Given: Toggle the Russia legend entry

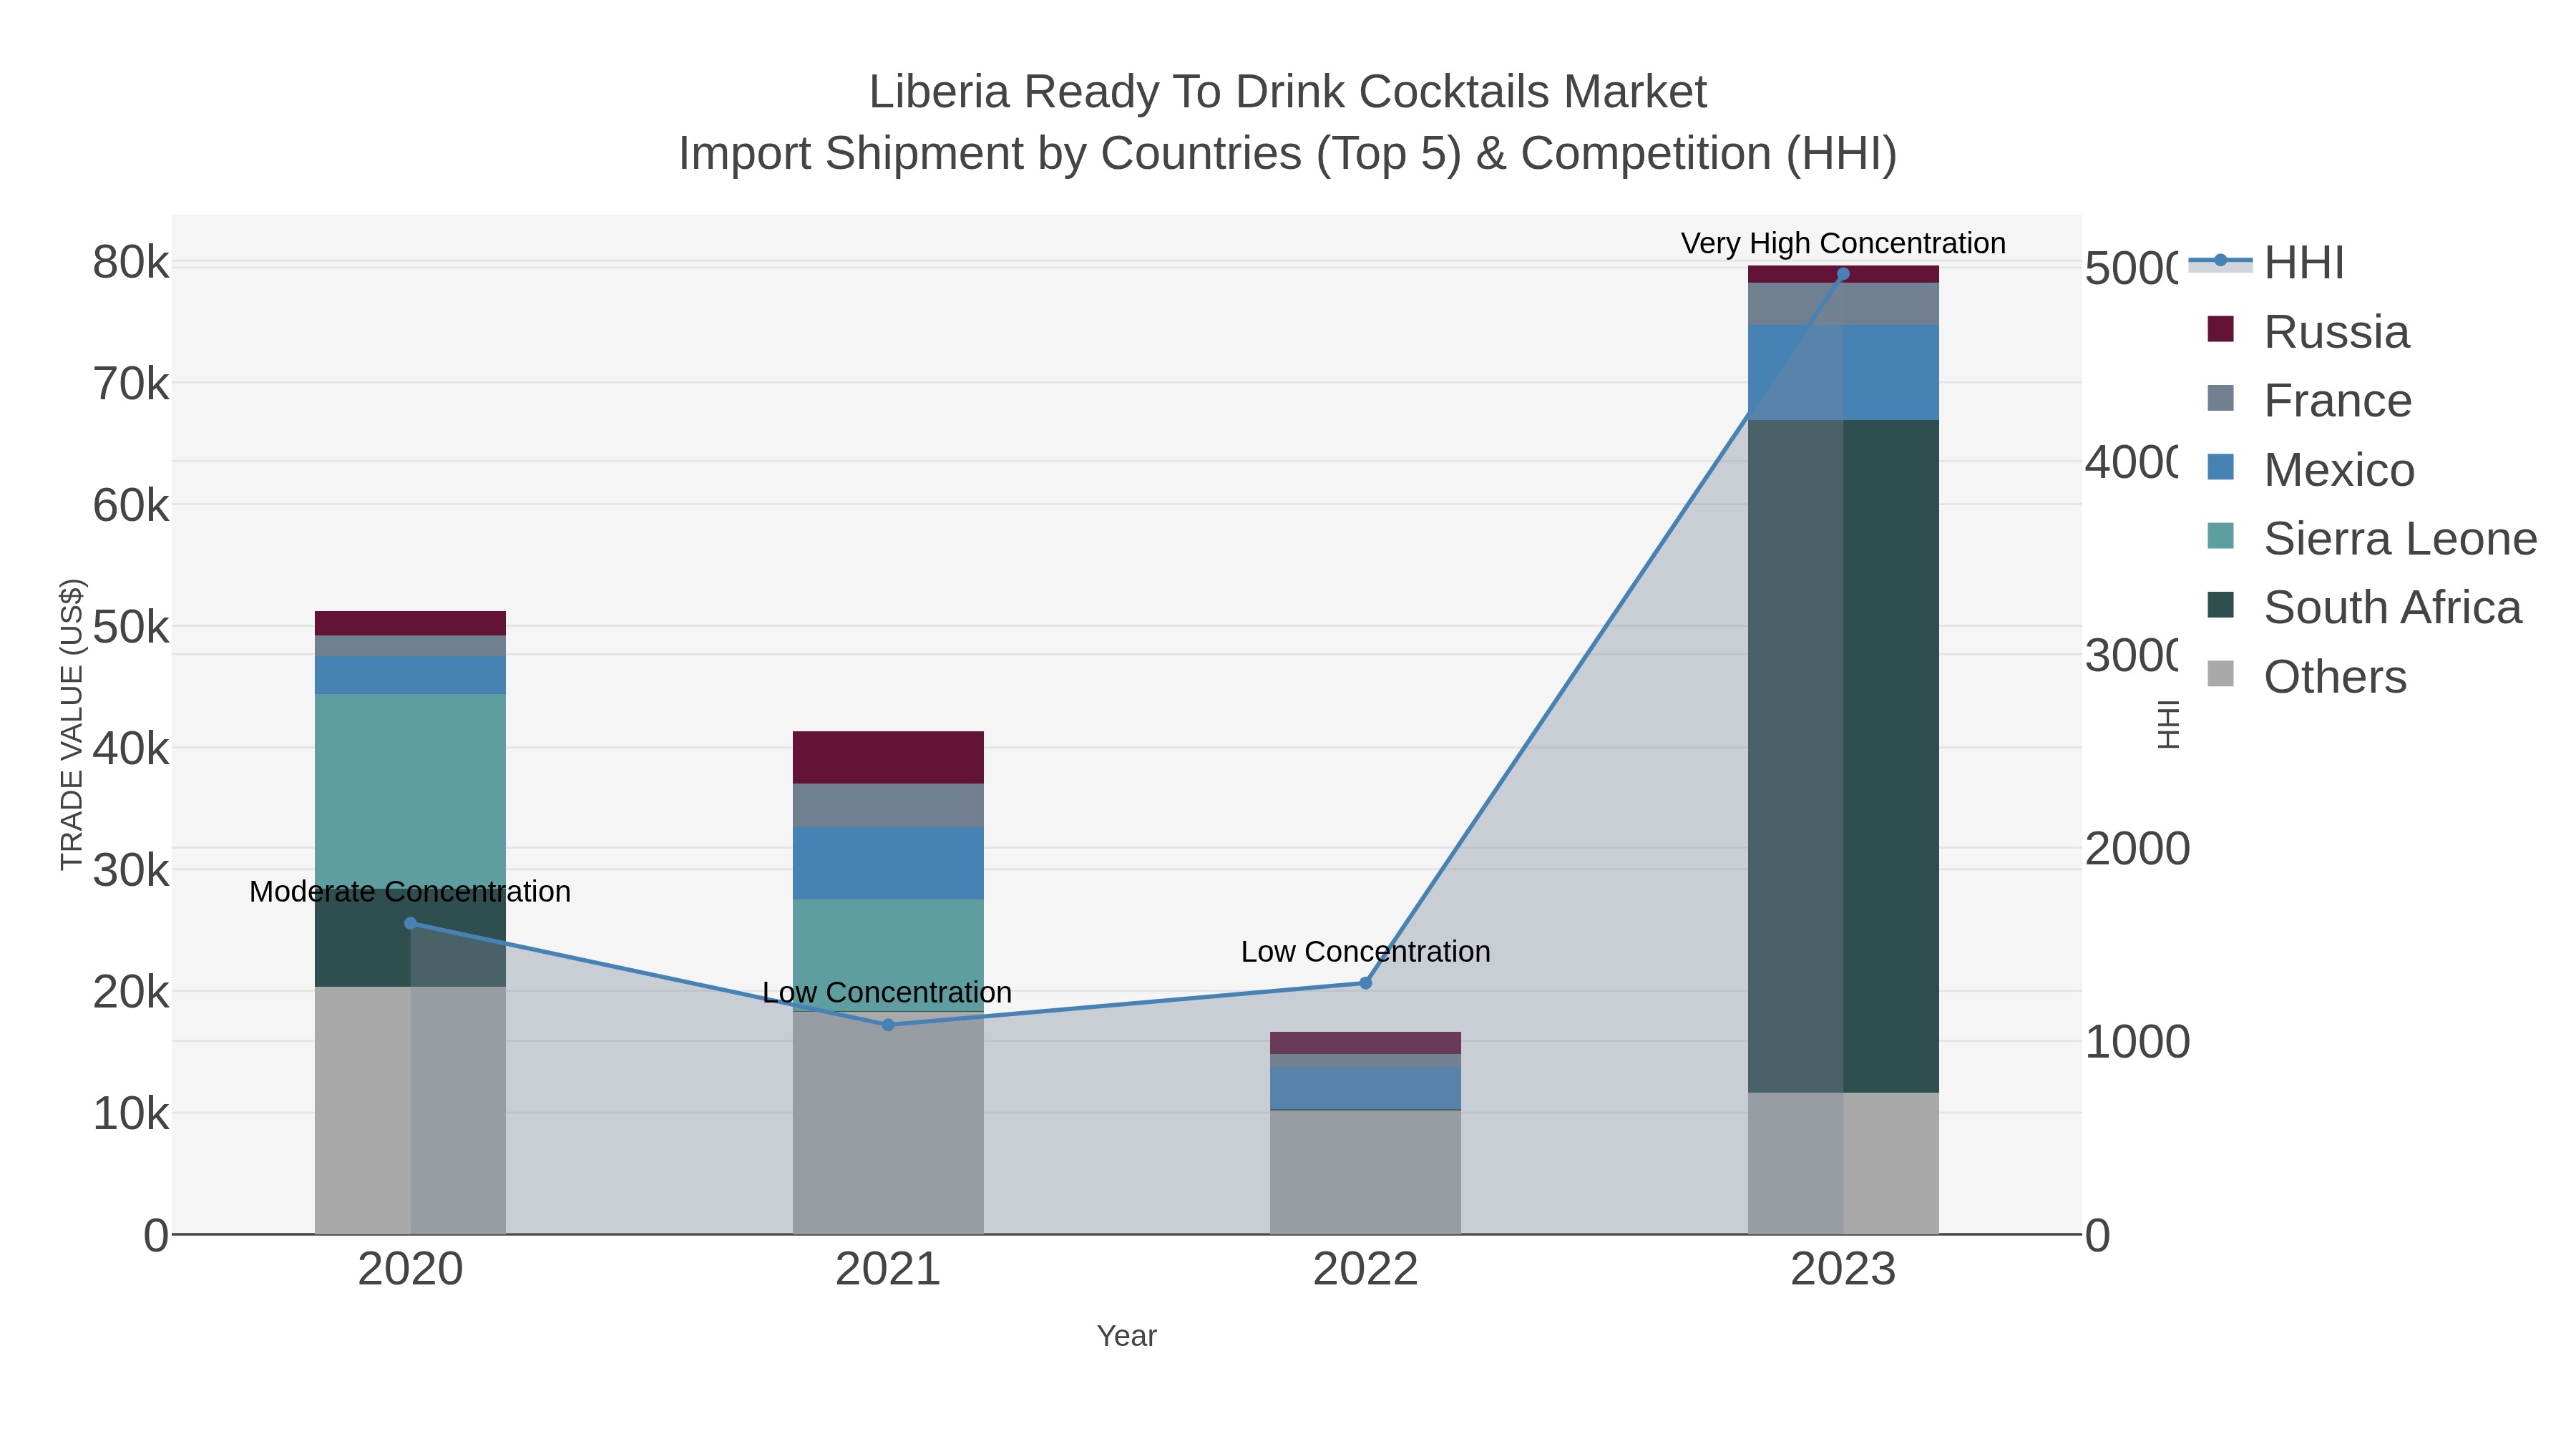Looking at the screenshot, I should click(2309, 331).
